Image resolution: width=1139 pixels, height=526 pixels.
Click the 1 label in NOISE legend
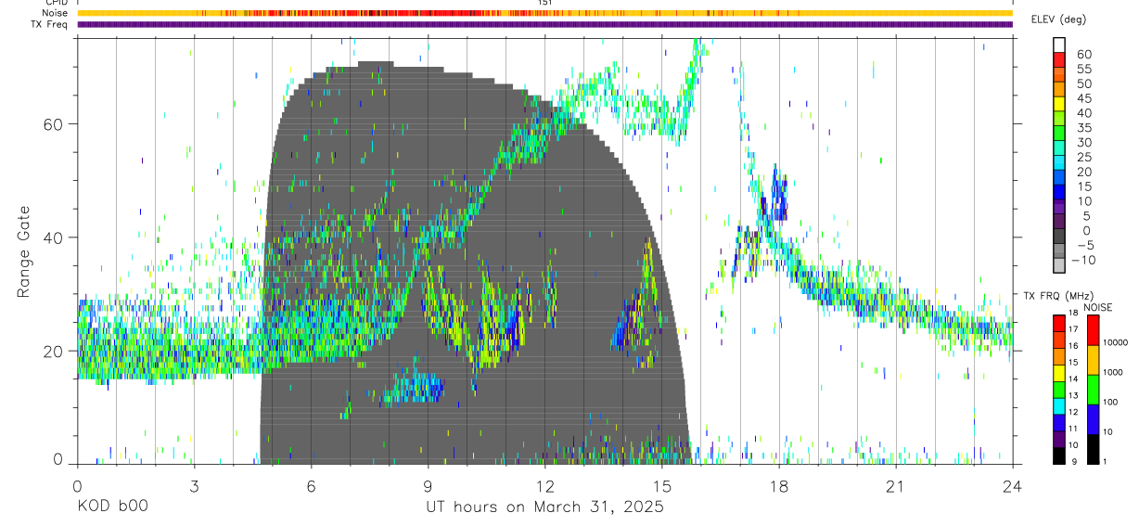tap(1106, 461)
